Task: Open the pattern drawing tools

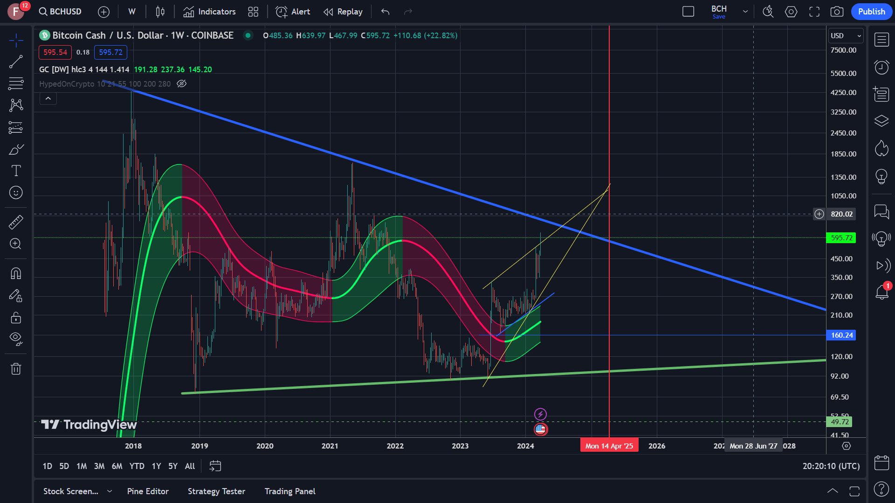Action: pos(16,105)
